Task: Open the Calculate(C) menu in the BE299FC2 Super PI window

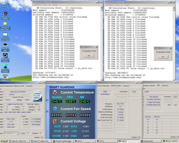Action: 109,5
